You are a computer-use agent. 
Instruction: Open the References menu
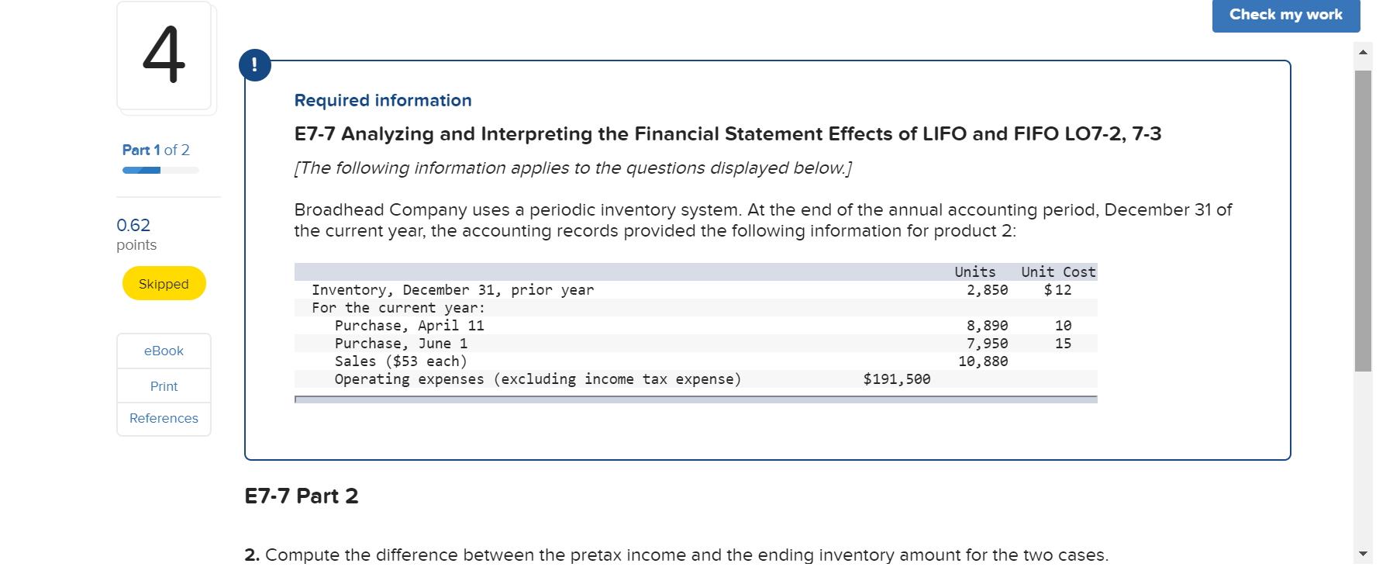point(164,418)
